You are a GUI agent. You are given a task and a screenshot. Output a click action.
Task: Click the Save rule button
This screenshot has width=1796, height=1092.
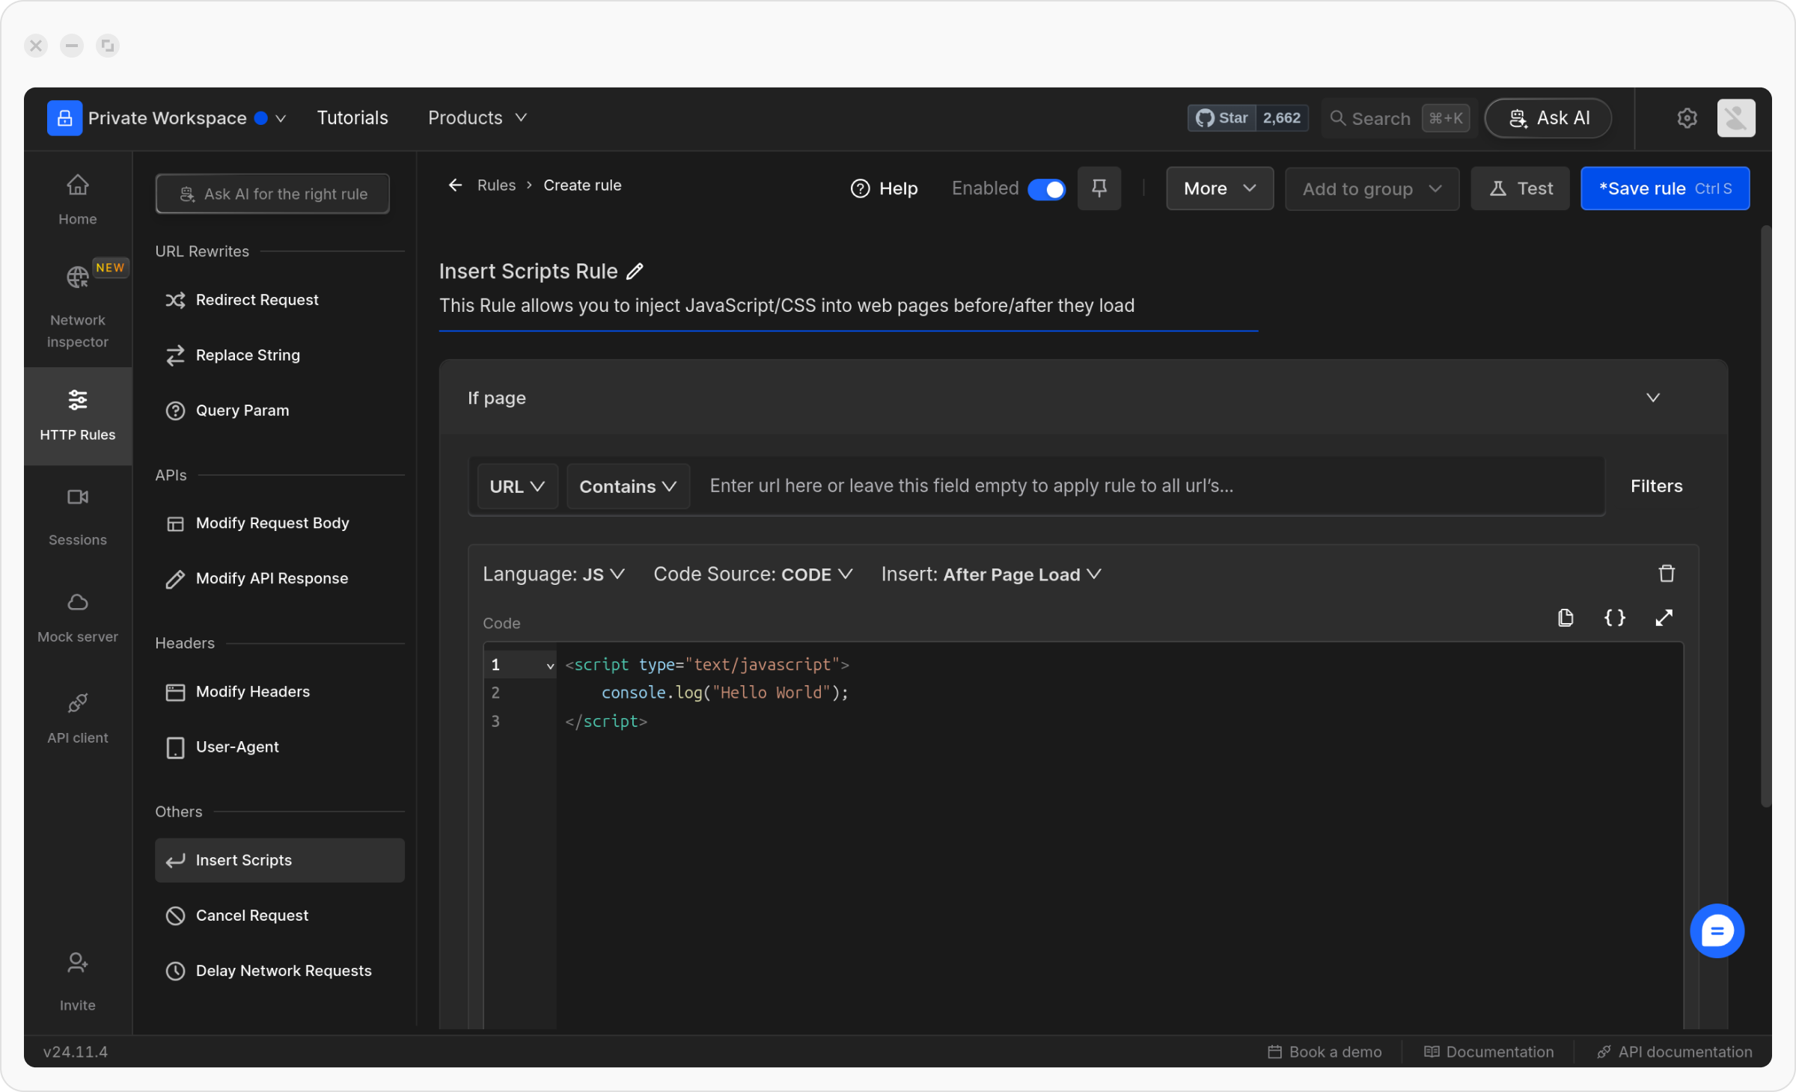coord(1664,188)
